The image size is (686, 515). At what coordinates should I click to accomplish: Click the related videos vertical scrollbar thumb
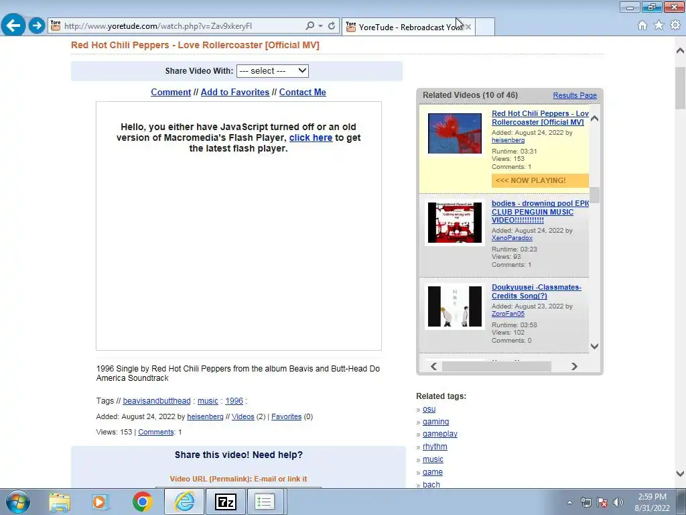[x=594, y=195]
